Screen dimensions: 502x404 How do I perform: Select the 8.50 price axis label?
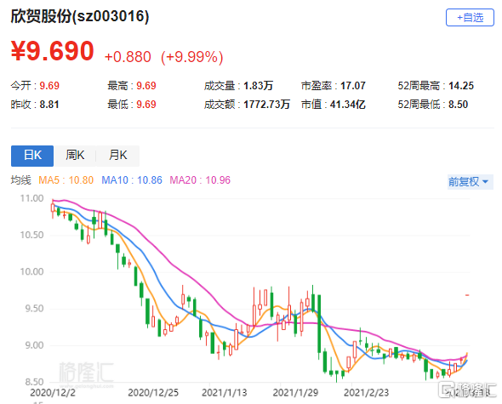coord(34,382)
